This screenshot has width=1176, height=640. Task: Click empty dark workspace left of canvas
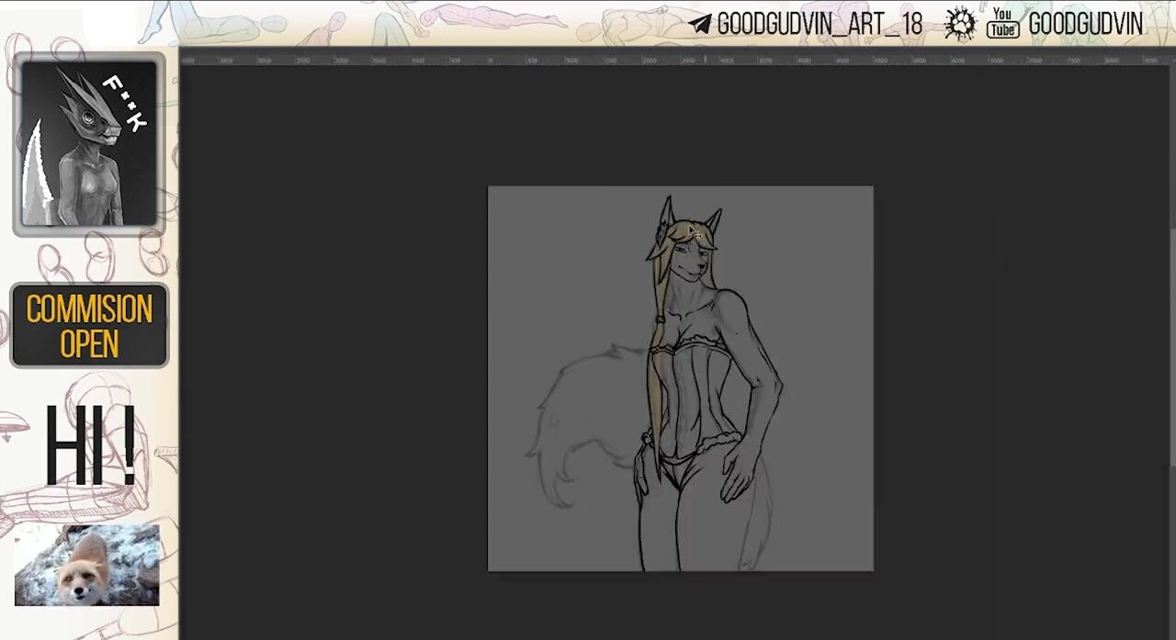[x=331, y=367]
